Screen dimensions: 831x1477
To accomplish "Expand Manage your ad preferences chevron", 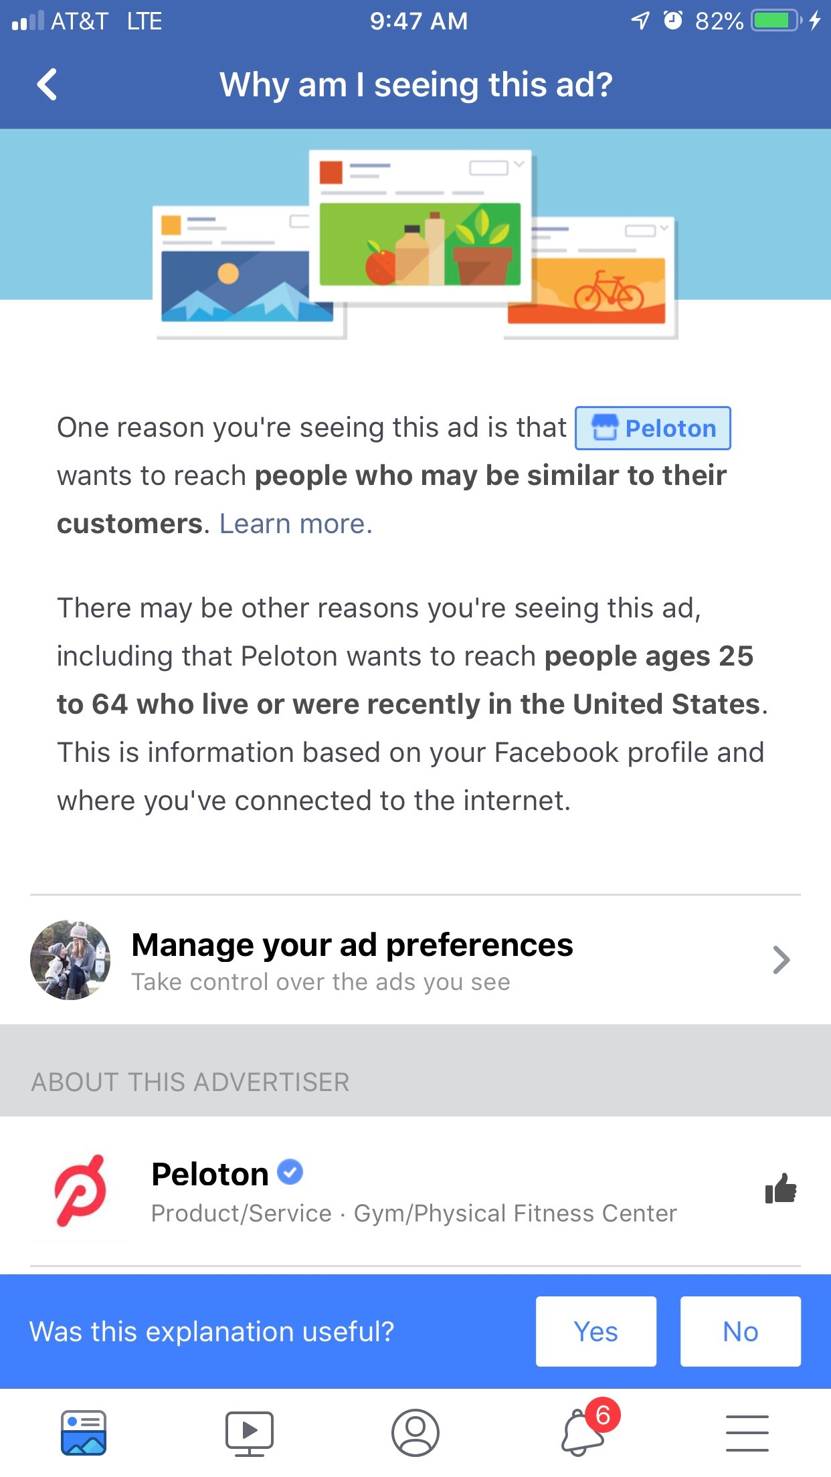I will point(781,960).
